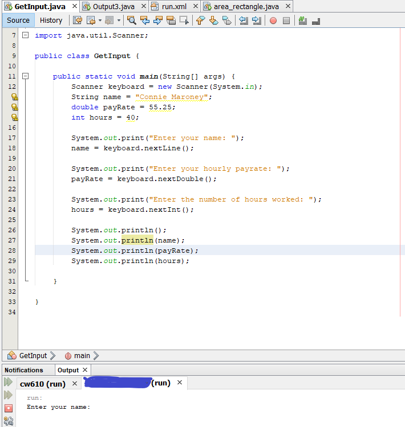Click the output Settings wrench icon
This screenshot has height=427, width=405.
(x=9, y=421)
